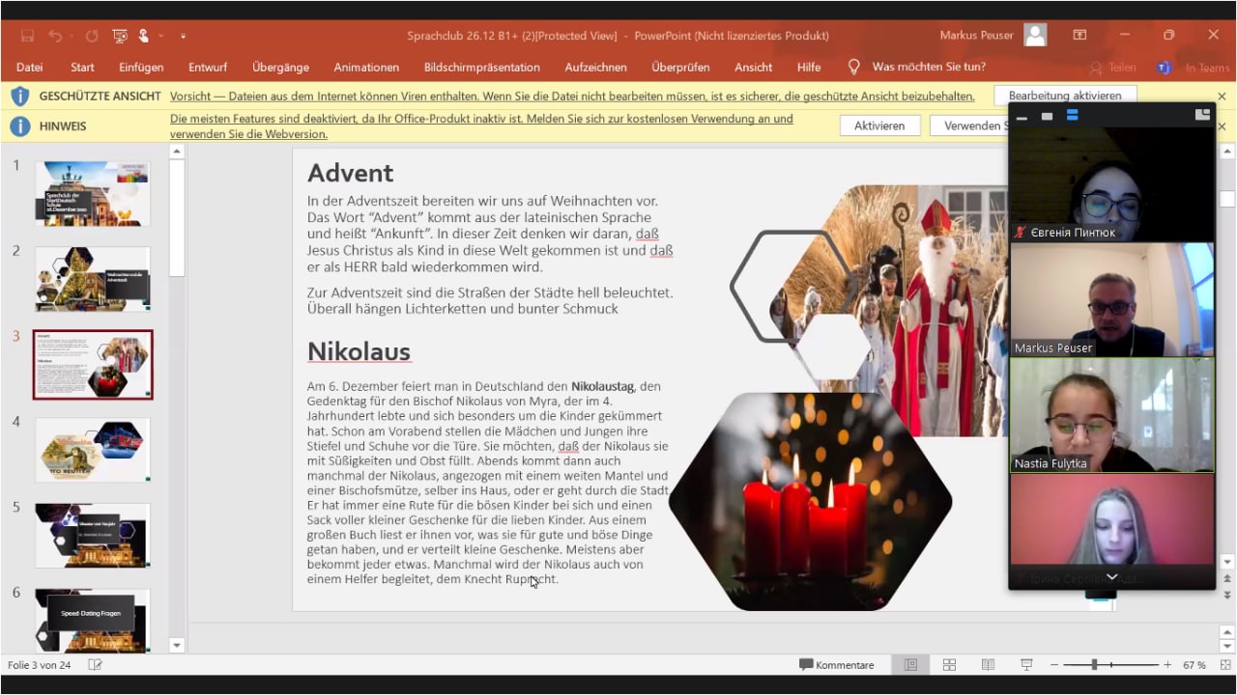The width and height of the screenshot is (1237, 695).
Task: Click the Bearbeitung aktivieren button
Action: 1065,96
